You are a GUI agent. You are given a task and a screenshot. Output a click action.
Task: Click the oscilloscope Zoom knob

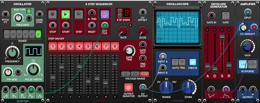click(x=188, y=88)
